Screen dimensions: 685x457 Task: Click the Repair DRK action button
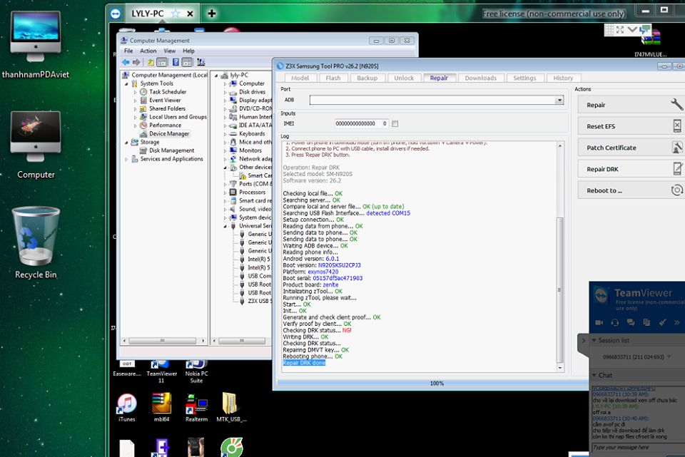point(630,169)
